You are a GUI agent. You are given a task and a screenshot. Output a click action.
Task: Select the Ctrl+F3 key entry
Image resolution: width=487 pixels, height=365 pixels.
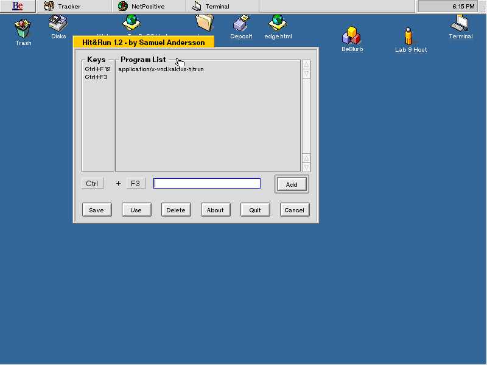point(96,77)
